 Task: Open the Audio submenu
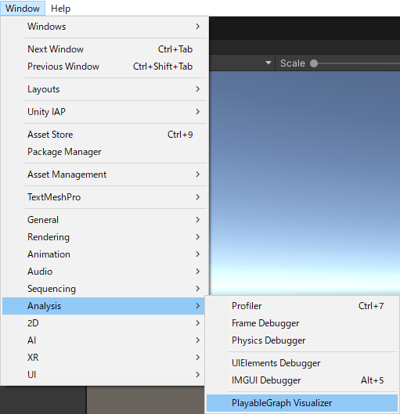tap(104, 271)
